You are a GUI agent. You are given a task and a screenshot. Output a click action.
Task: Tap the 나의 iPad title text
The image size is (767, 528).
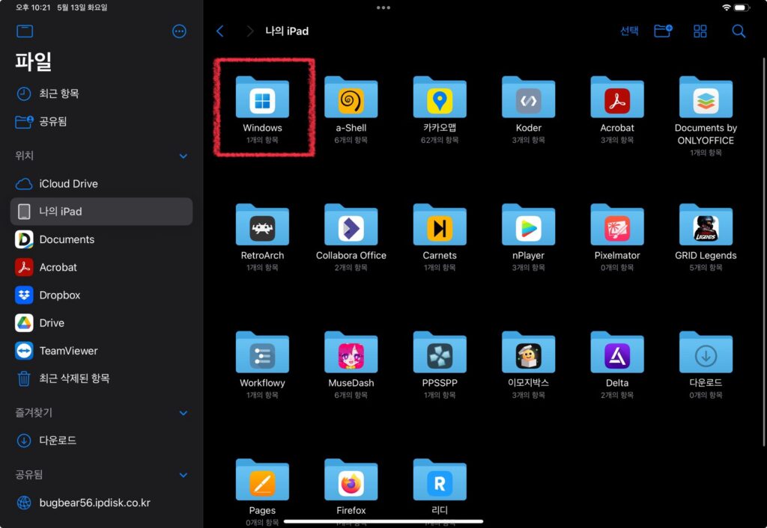287,31
